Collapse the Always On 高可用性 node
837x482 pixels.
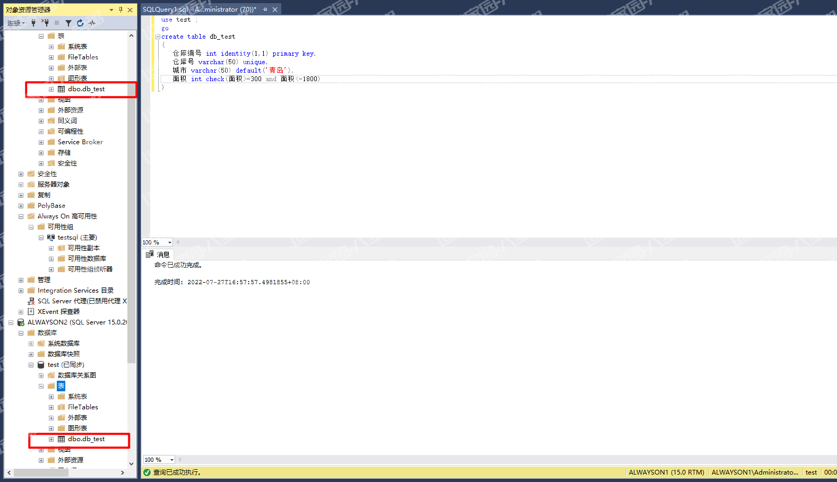click(x=21, y=216)
